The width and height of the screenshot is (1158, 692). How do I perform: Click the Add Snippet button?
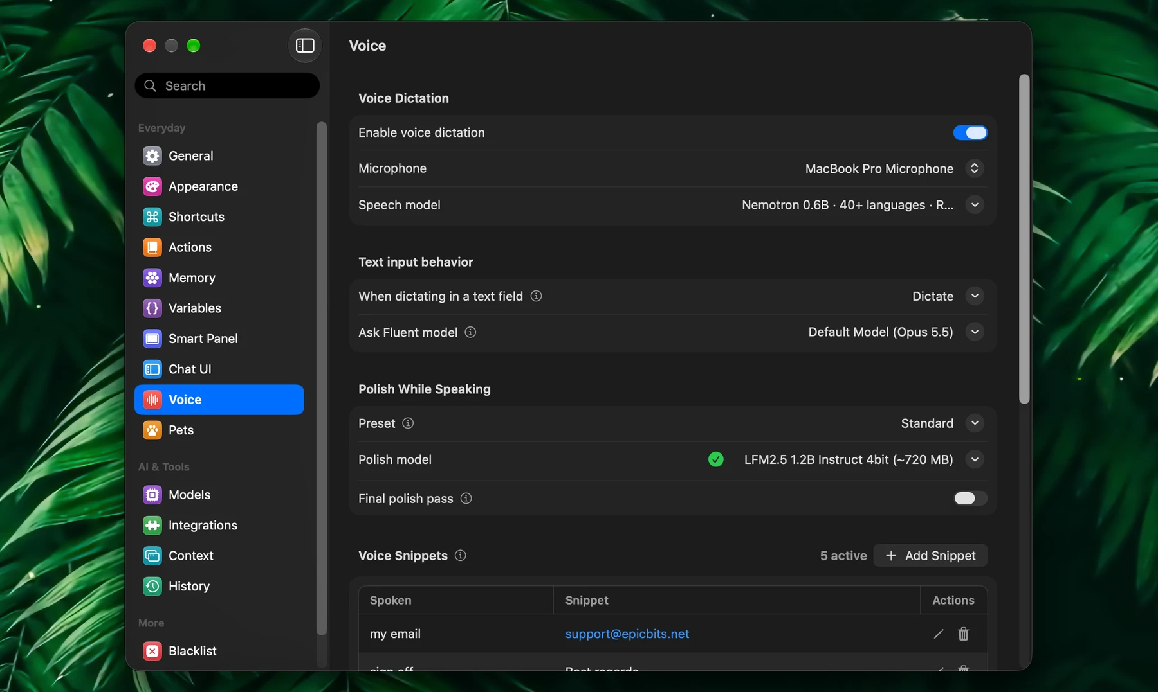point(930,556)
